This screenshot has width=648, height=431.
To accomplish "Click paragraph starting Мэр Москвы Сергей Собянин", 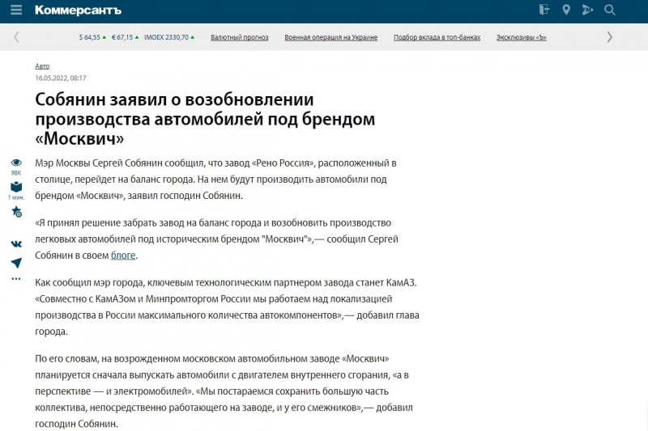I will pos(215,179).
